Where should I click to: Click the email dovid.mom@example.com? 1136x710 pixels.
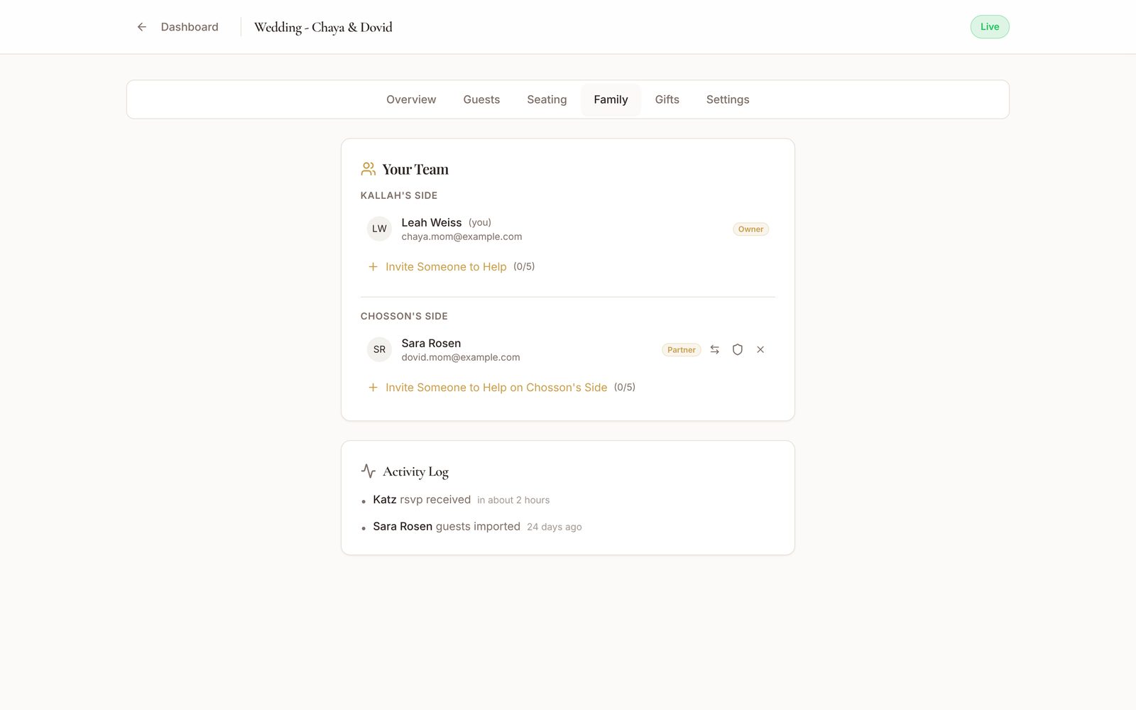461,358
